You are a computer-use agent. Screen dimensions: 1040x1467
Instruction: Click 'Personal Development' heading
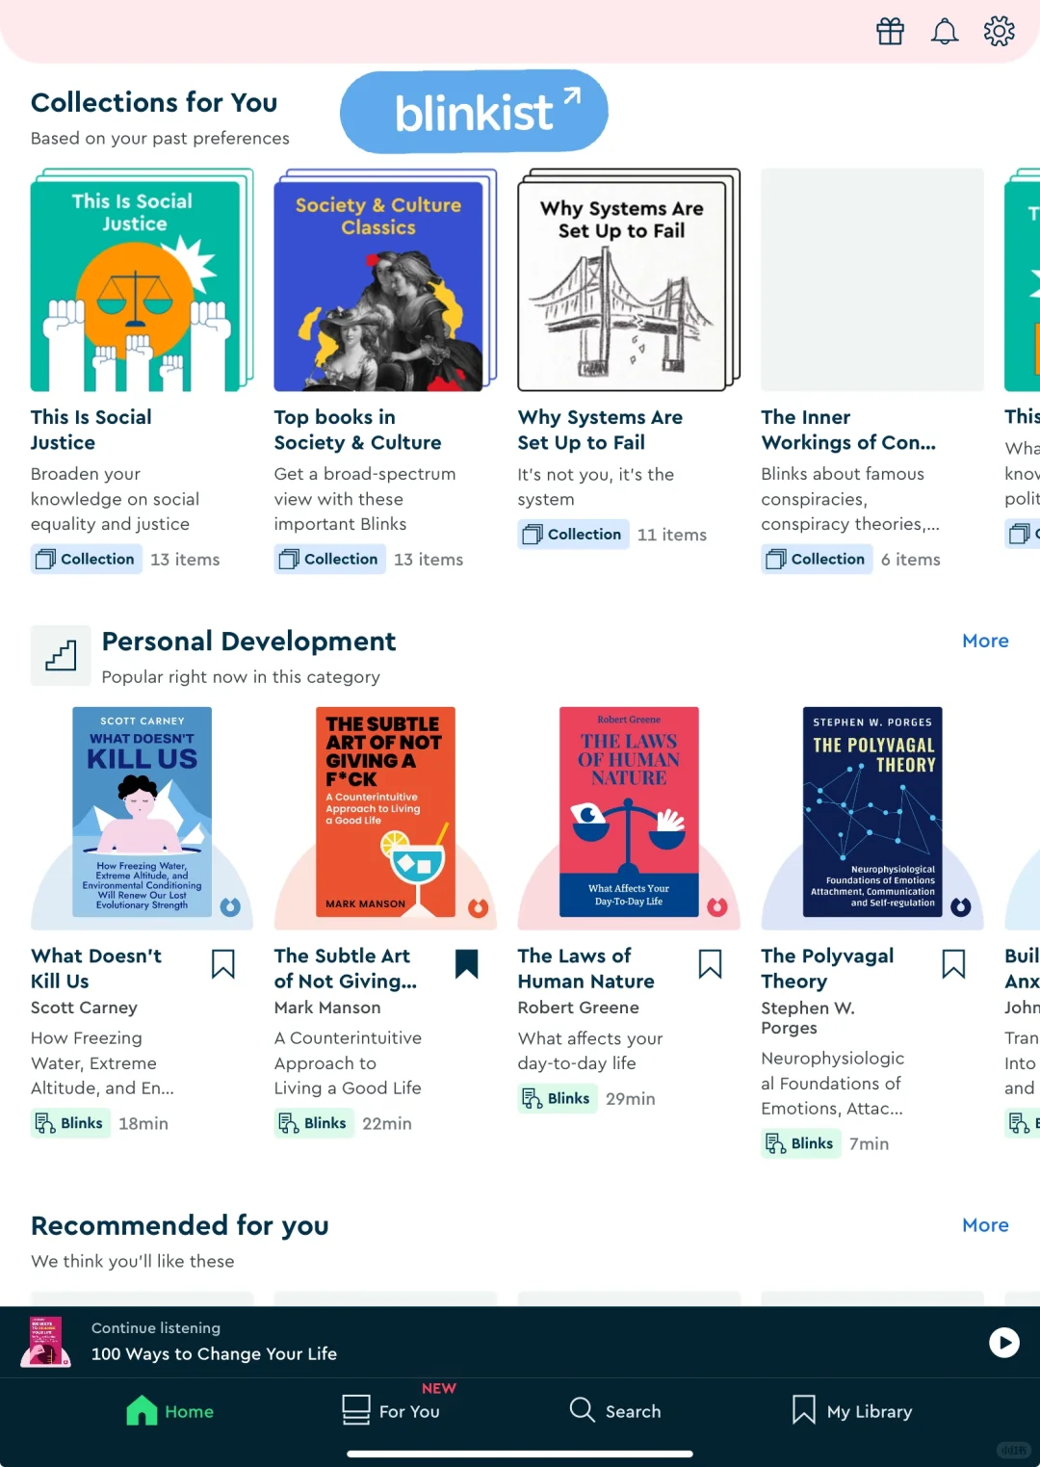[248, 642]
